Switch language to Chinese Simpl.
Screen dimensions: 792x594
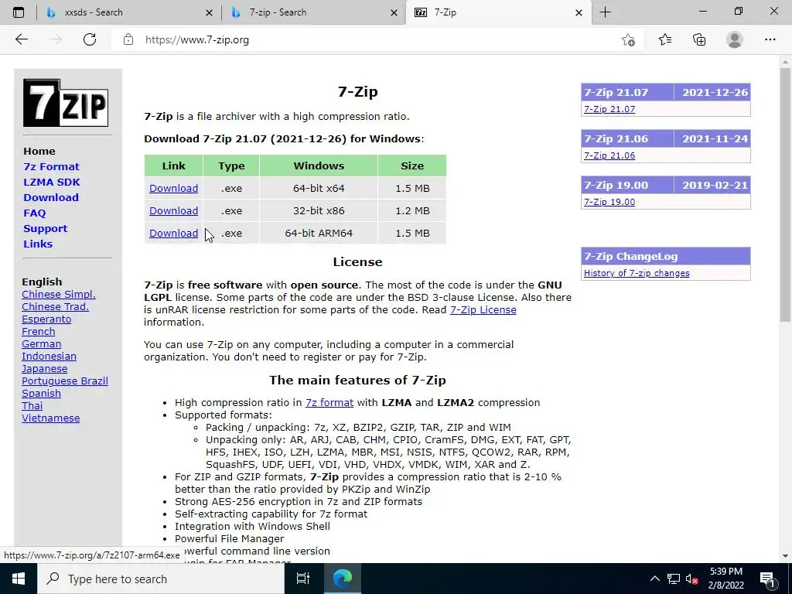click(59, 295)
